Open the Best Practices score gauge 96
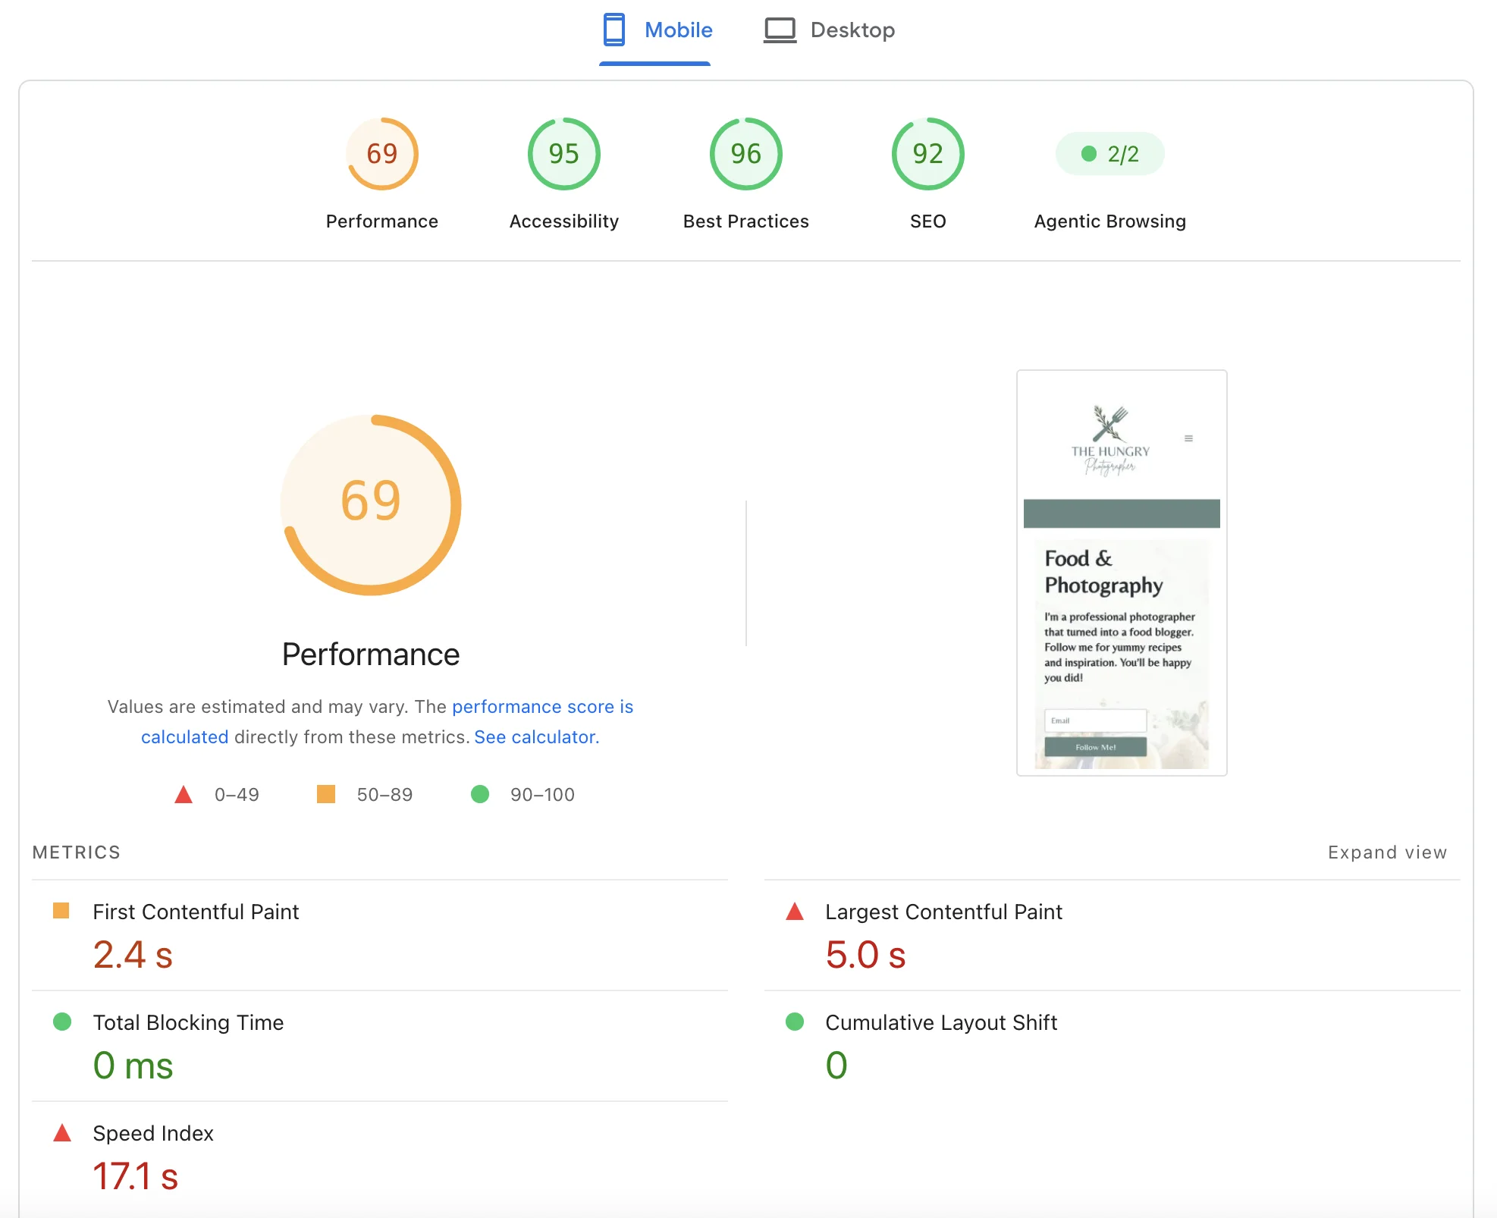 (746, 154)
